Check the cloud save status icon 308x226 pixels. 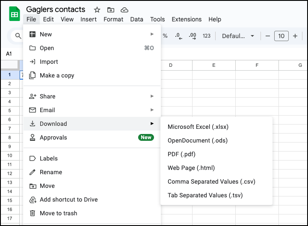124,9
